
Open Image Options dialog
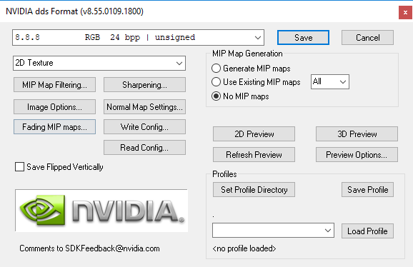click(x=54, y=107)
